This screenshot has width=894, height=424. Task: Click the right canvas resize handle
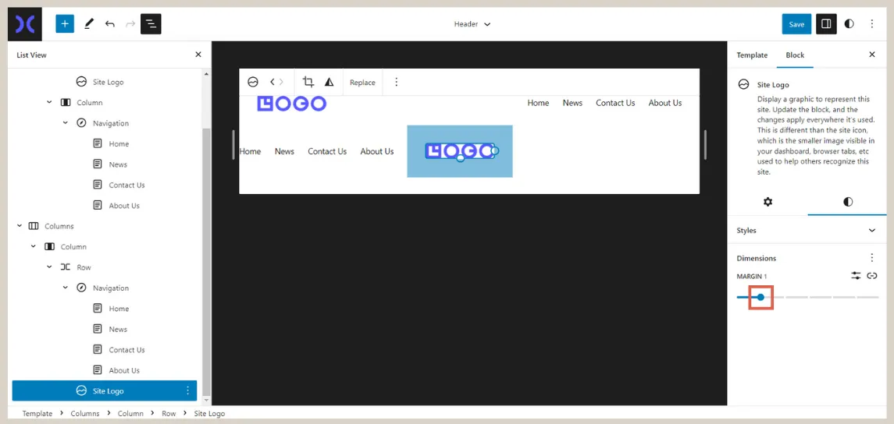pyautogui.click(x=705, y=144)
